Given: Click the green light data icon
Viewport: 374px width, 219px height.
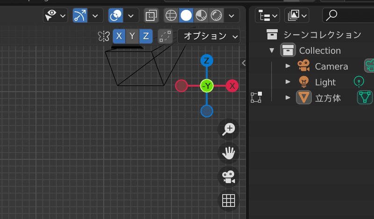Looking at the screenshot, I should pyautogui.click(x=359, y=82).
